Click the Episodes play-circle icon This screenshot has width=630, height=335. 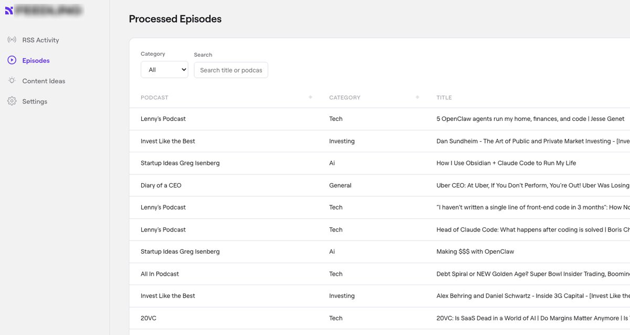tap(12, 60)
